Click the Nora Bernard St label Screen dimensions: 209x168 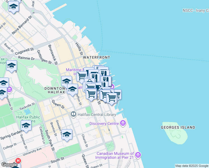(x=22, y=25)
